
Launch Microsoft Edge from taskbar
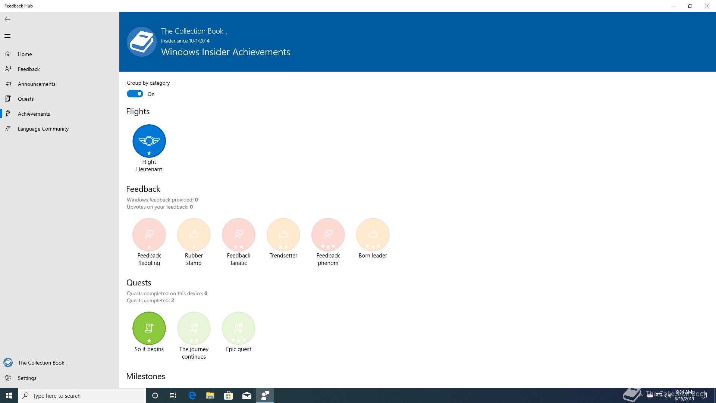[192, 396]
